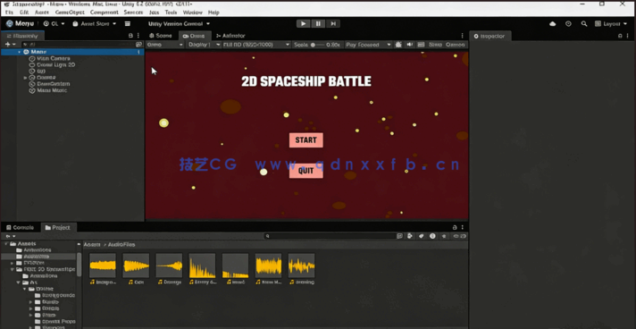Open the Project panel three-dot menu
This screenshot has width=636, height=329.
pyautogui.click(x=463, y=227)
